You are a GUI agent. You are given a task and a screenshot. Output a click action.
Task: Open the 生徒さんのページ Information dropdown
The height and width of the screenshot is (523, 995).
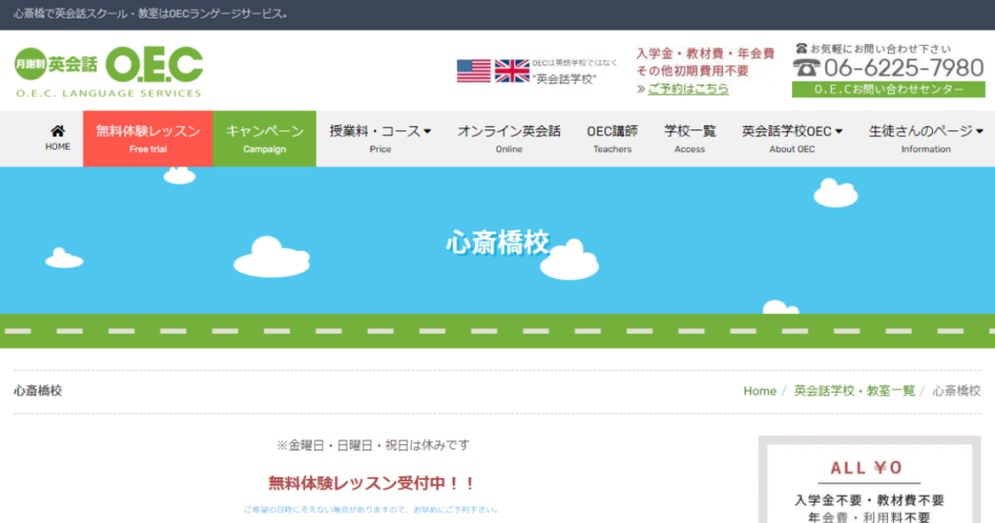point(925,138)
